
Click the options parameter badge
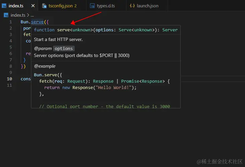pos(64,49)
